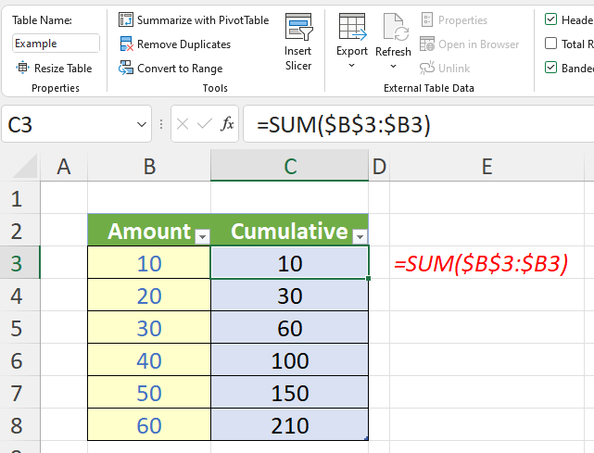
Task: Enable the Total Row checkbox
Action: click(x=551, y=44)
